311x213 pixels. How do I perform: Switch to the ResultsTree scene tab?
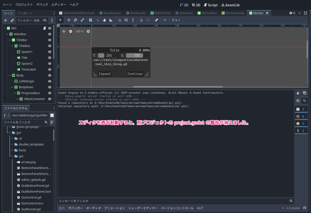pos(160,13)
